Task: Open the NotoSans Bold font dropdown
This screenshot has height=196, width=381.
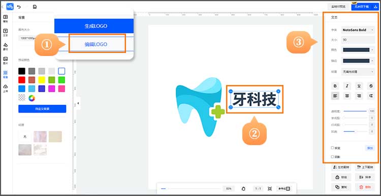Action: coord(358,30)
